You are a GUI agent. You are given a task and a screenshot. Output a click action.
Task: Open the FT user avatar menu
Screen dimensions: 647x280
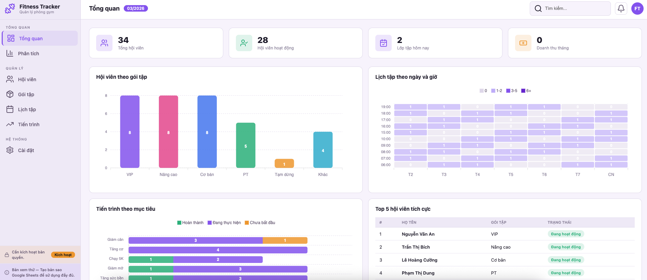[637, 9]
